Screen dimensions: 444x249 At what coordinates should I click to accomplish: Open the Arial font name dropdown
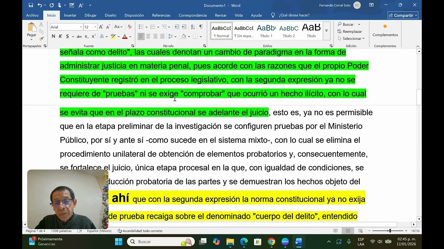[x=81, y=27]
